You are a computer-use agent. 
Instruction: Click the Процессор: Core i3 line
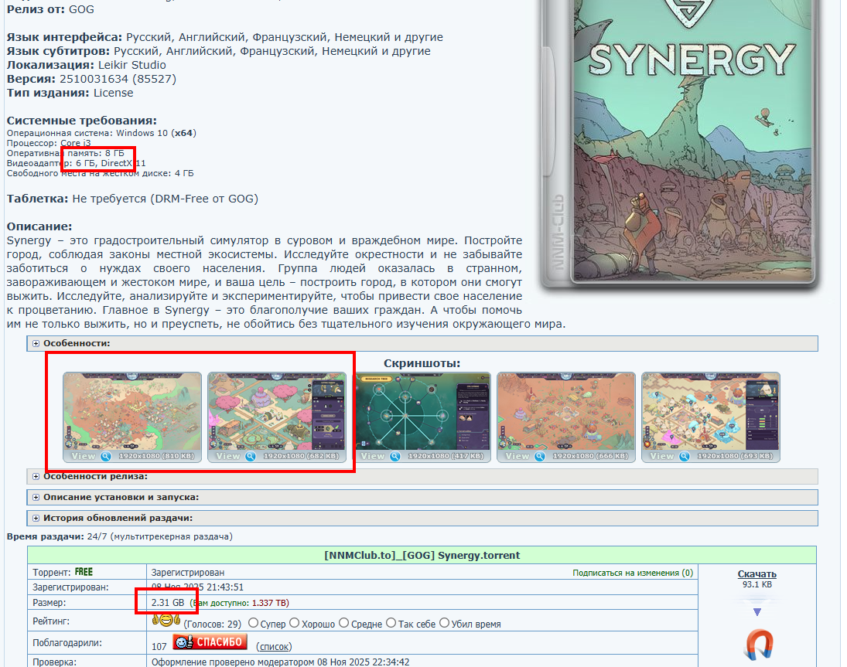[x=49, y=143]
